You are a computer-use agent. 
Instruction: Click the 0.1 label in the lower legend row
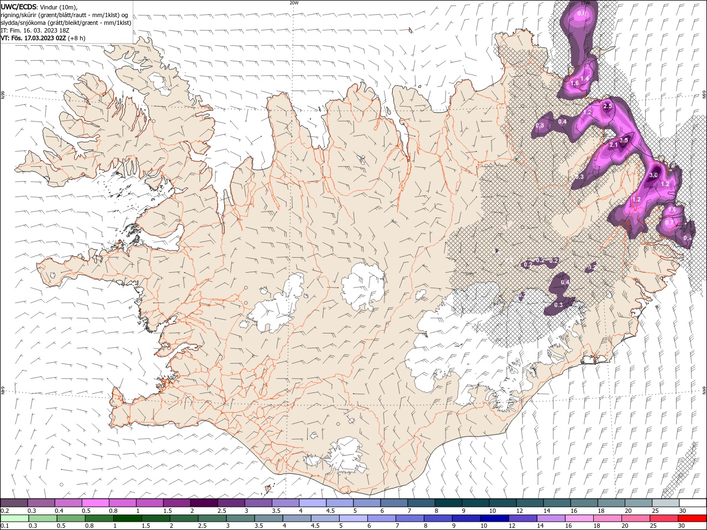(5, 526)
